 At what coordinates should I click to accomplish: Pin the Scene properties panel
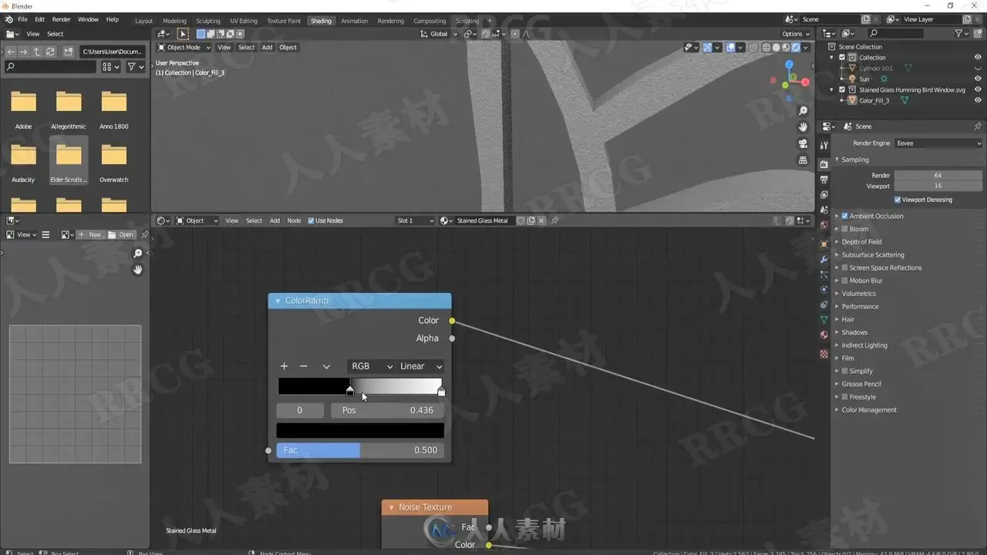tap(978, 126)
